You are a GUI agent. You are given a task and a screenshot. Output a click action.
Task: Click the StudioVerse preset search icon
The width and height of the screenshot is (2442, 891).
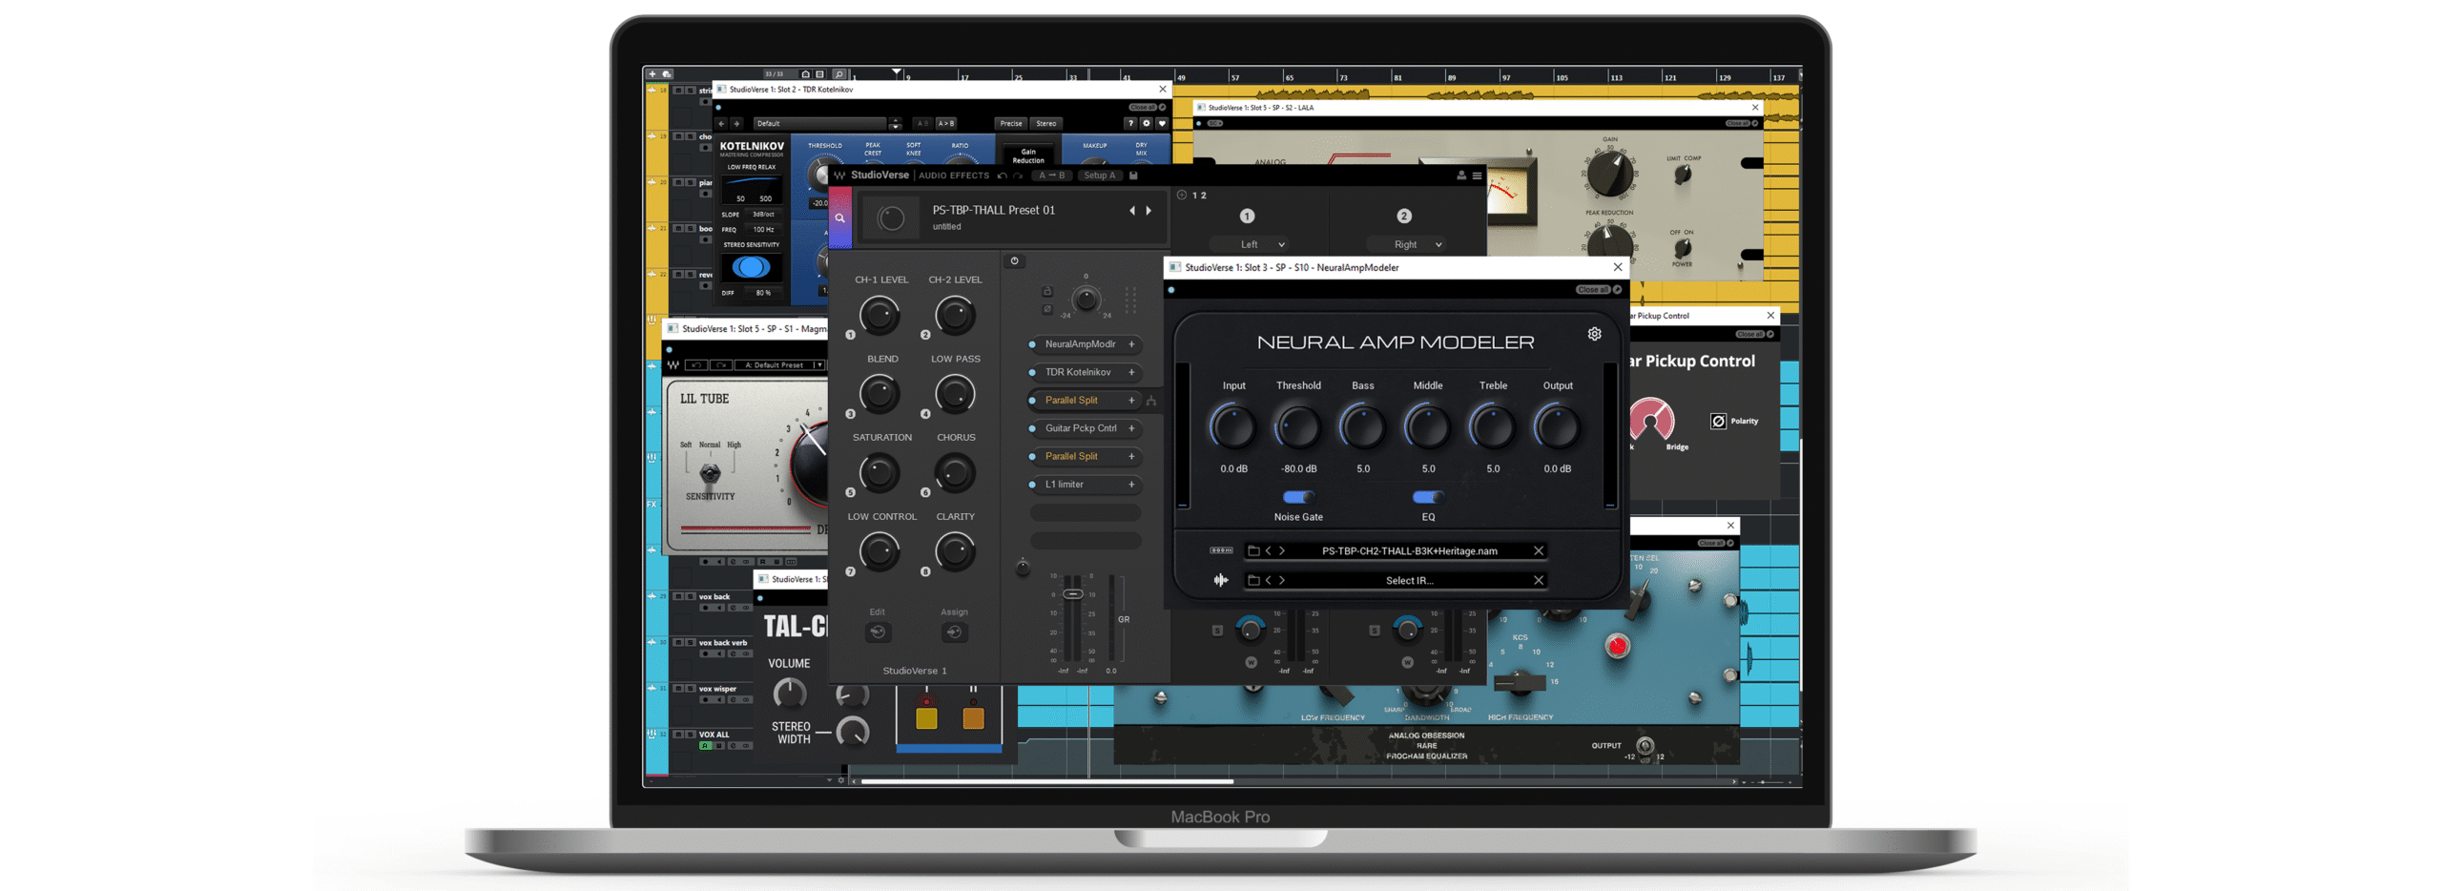click(839, 218)
